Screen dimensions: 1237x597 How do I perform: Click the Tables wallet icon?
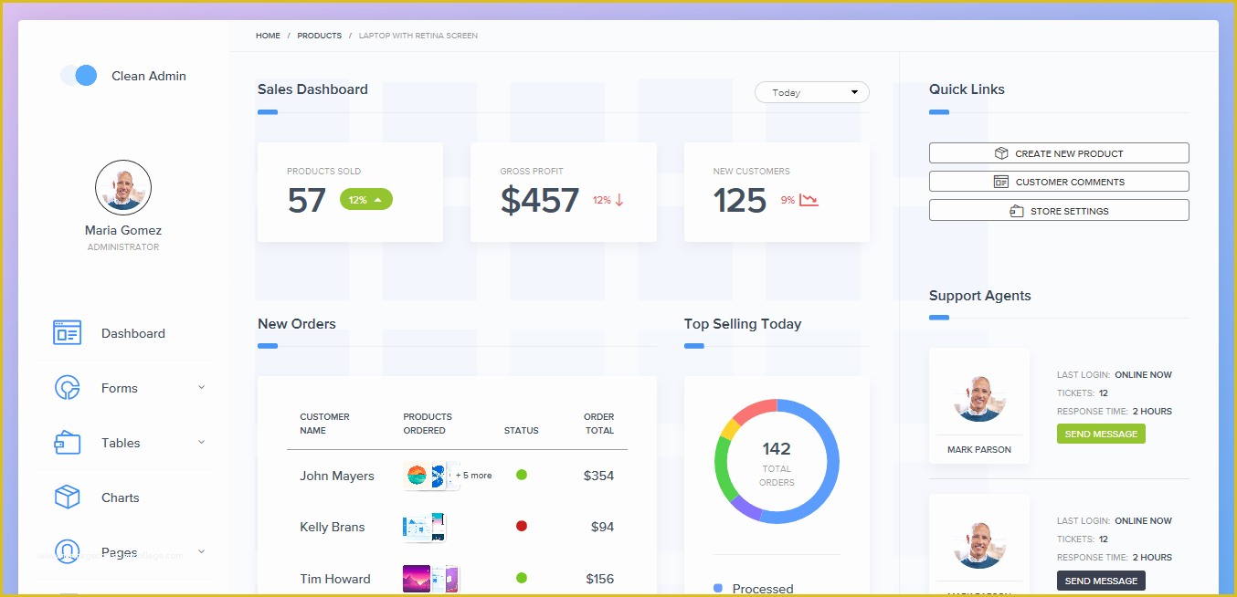pos(68,443)
